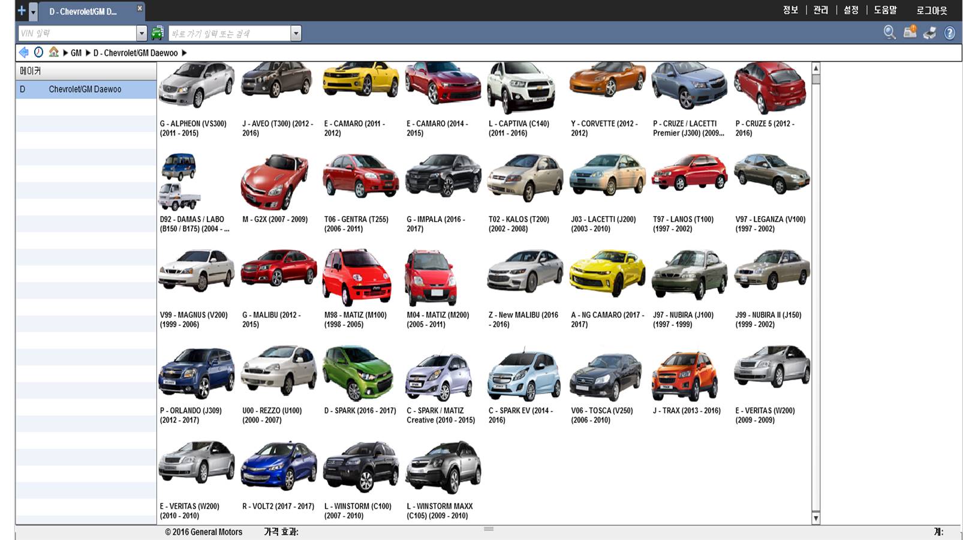Image resolution: width=963 pixels, height=540 pixels.
Task: Open the CRUZE / LACETTI Premier thumbnail
Action: point(689,86)
